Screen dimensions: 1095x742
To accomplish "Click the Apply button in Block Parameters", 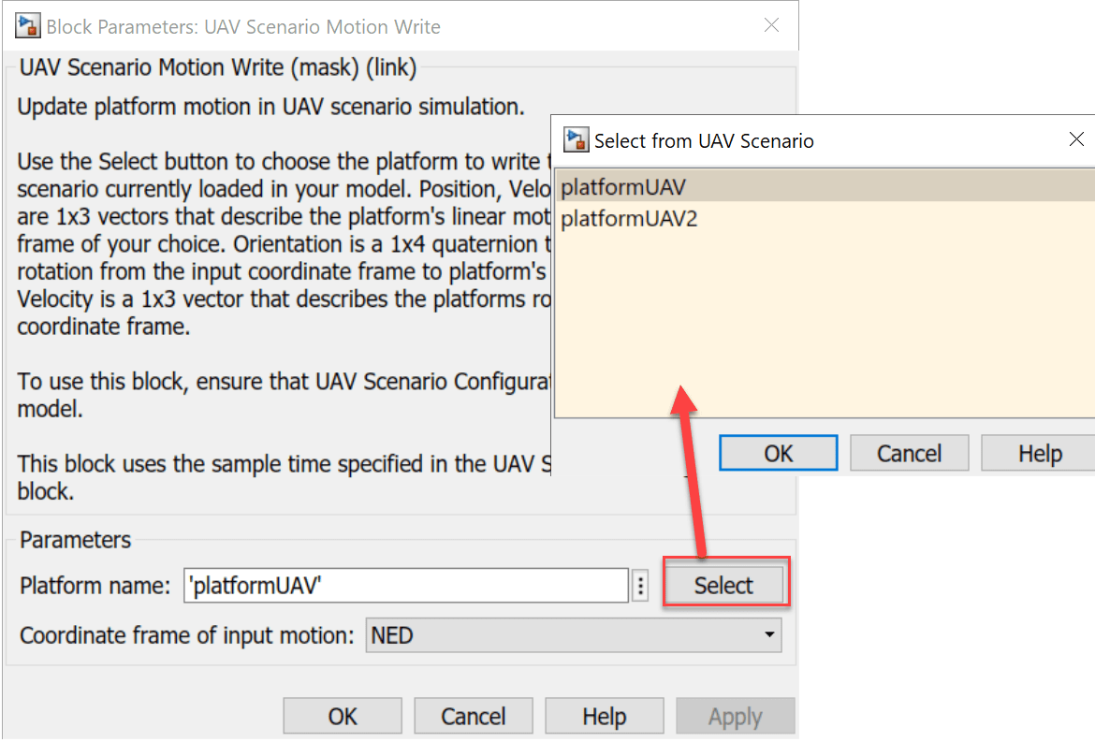I will 735,717.
